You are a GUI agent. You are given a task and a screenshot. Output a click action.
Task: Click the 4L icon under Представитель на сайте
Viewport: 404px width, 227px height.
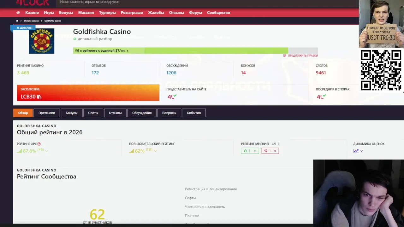coord(172,97)
